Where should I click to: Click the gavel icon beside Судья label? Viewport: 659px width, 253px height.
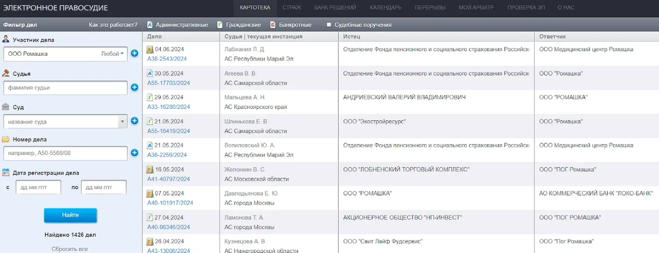(6, 73)
